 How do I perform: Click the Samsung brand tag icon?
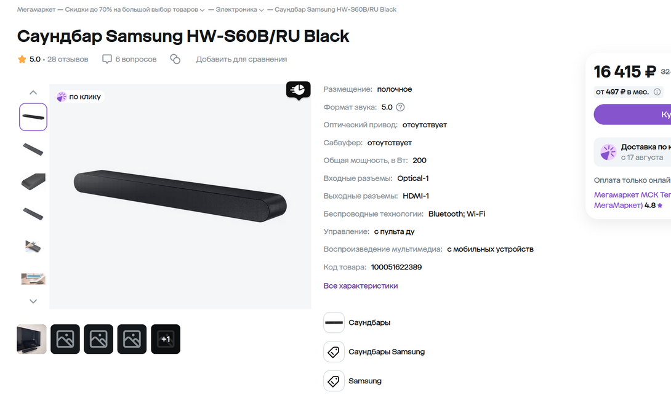pos(334,381)
